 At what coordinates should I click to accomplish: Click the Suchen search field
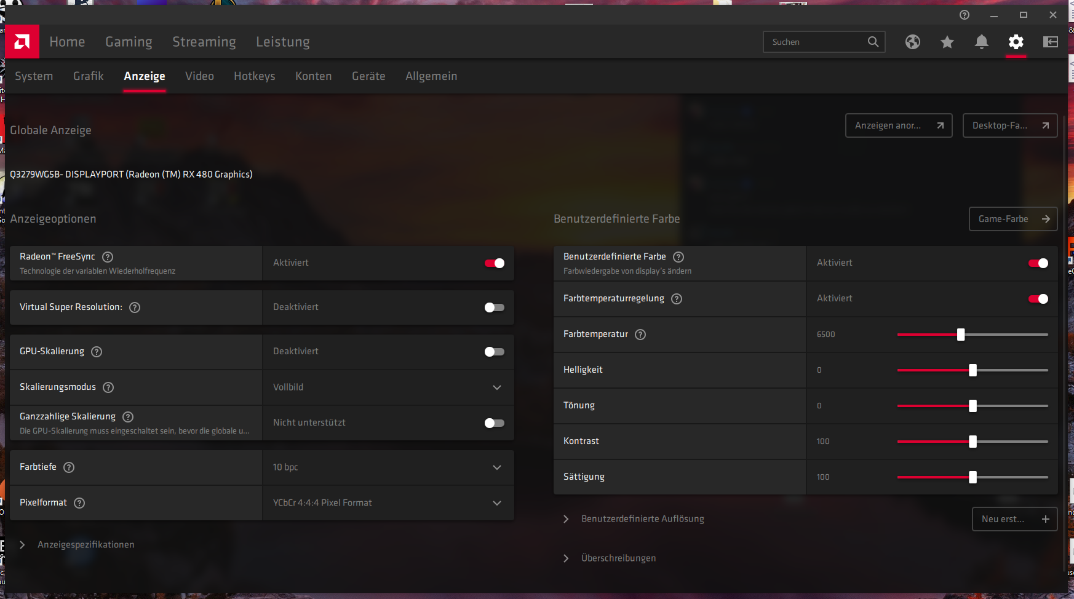(x=824, y=42)
